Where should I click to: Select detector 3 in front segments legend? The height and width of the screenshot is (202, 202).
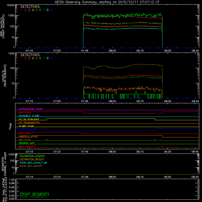(x=29, y=10)
